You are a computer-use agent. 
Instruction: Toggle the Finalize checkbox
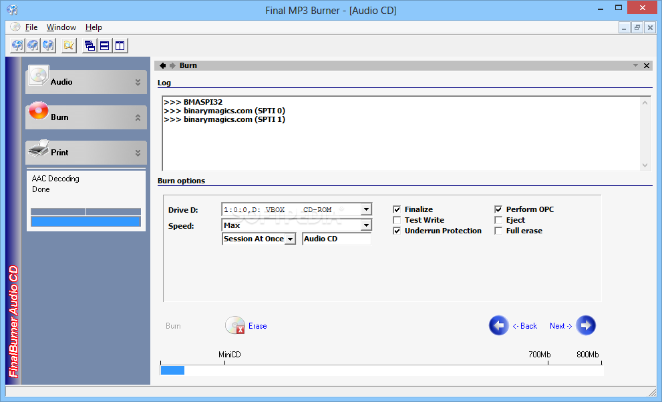pyautogui.click(x=396, y=209)
